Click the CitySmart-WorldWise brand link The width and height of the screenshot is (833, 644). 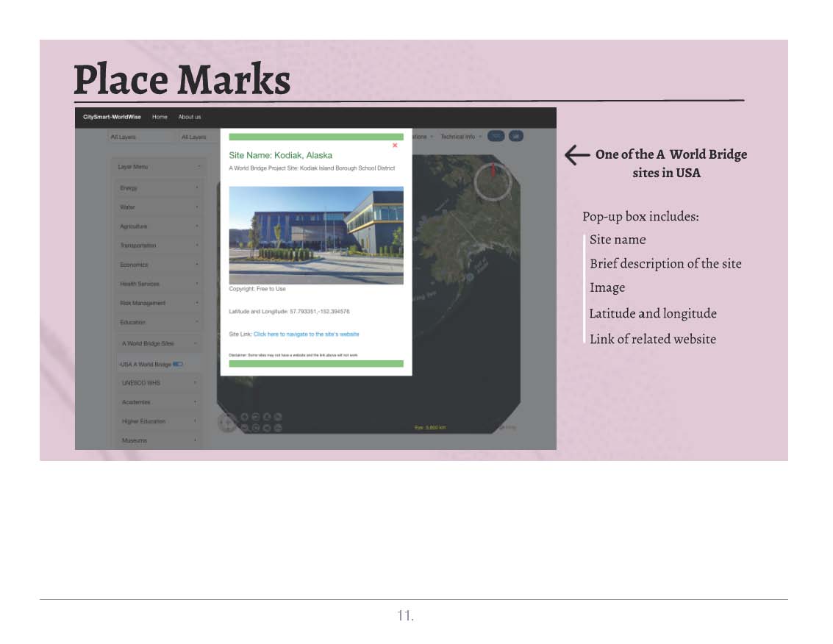click(x=112, y=117)
